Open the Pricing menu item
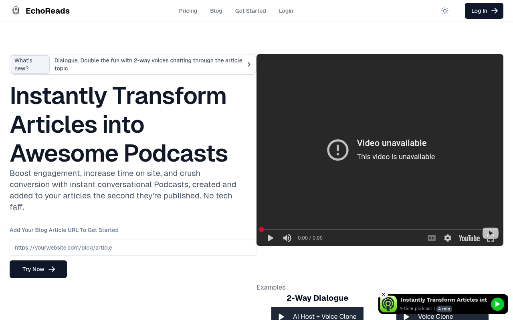 [188, 11]
